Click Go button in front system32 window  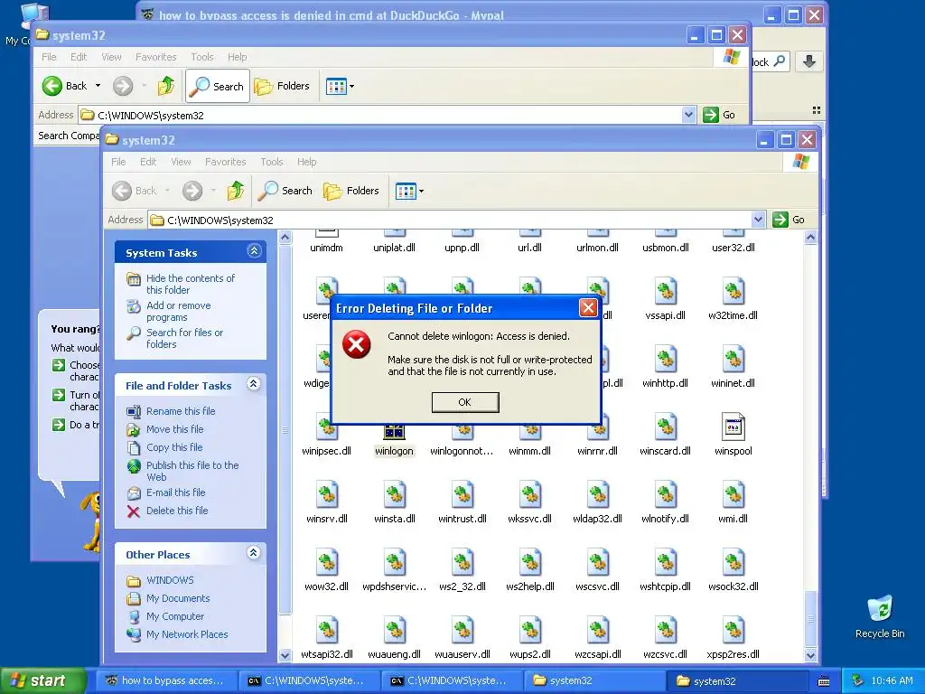[x=789, y=220]
